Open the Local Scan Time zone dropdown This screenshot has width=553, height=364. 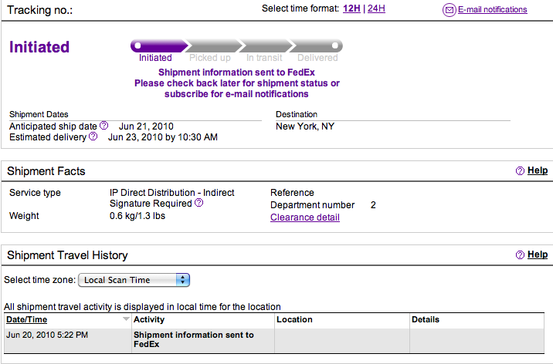[x=134, y=280]
